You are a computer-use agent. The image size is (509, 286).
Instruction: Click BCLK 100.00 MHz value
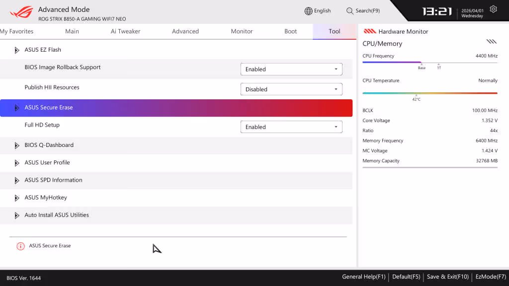click(485, 110)
